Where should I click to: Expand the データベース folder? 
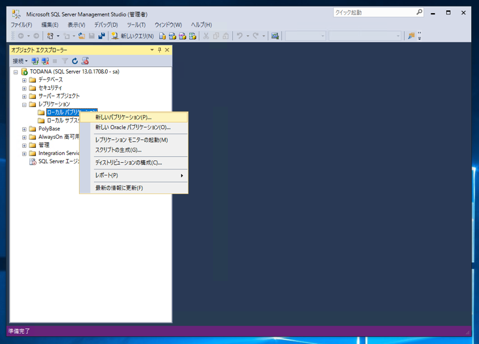pos(24,80)
